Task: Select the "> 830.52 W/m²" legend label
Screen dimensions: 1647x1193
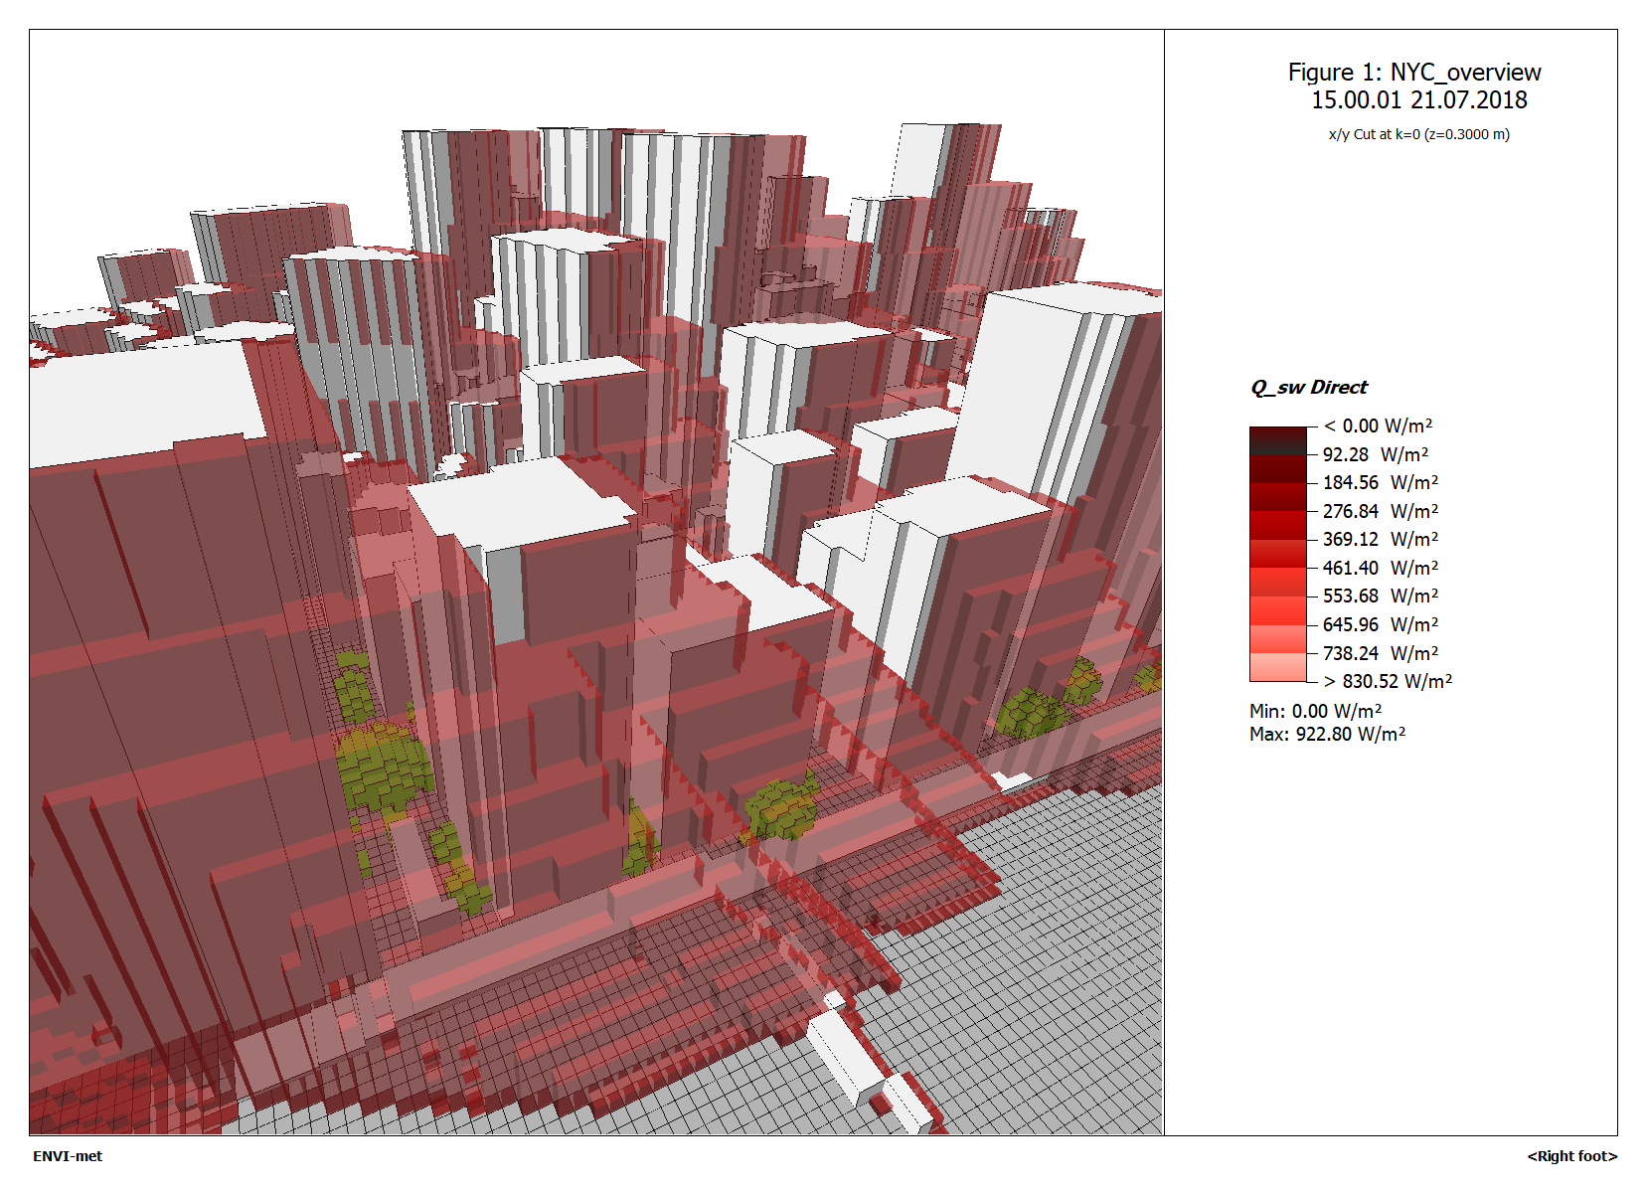Action: [x=1388, y=681]
